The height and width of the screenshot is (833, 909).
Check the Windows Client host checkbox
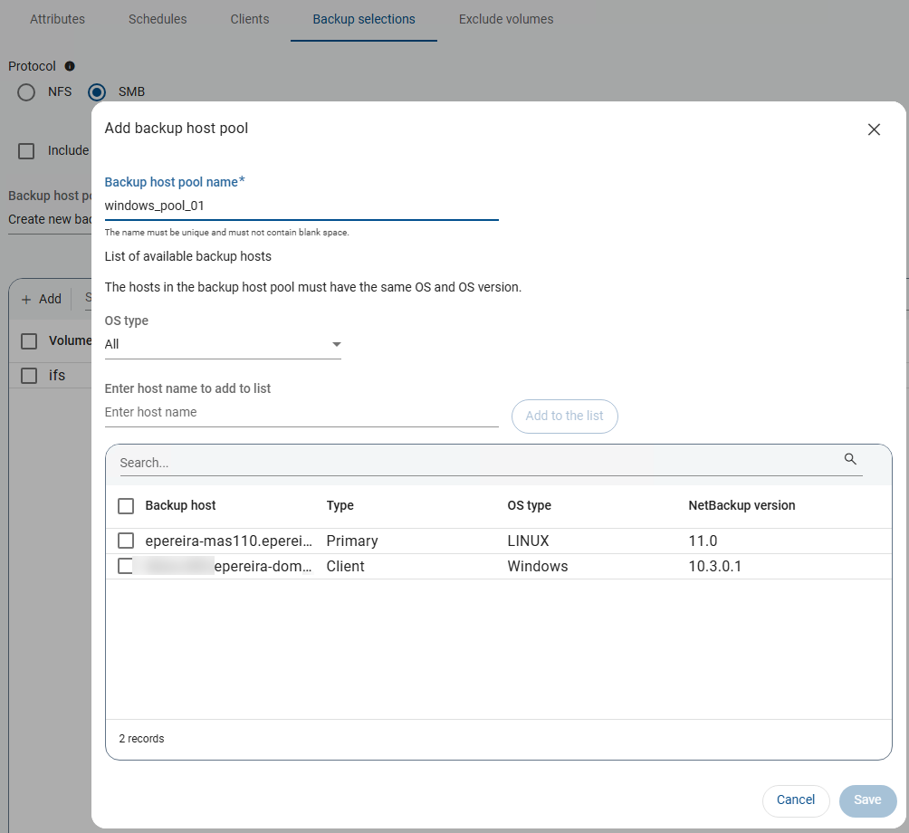click(x=126, y=566)
